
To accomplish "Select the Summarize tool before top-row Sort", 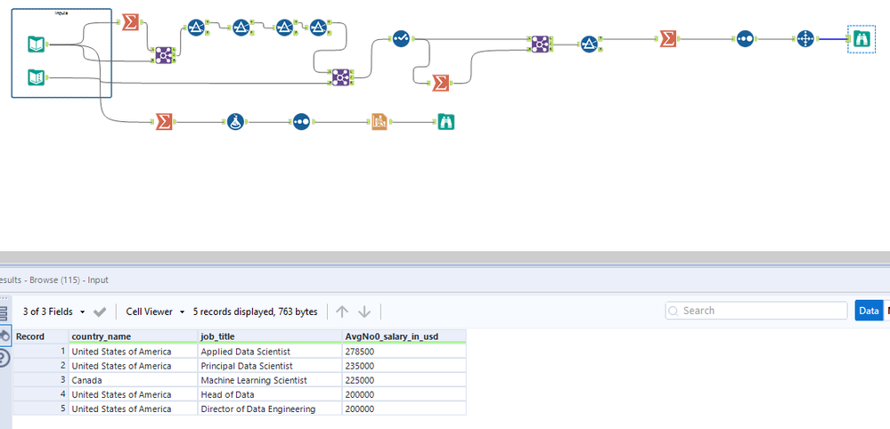I will pos(668,38).
